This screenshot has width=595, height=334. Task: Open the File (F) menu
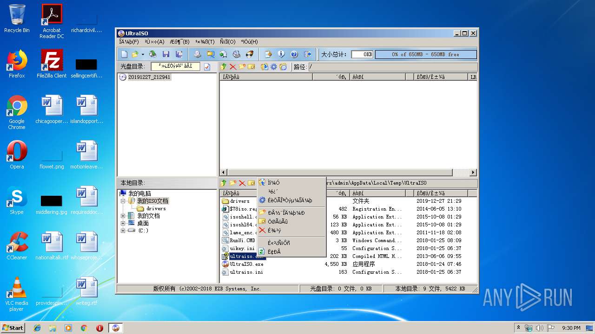click(x=129, y=42)
